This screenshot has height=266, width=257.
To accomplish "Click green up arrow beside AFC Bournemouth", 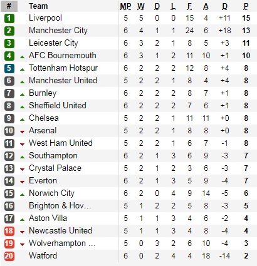I will click(22, 57).
